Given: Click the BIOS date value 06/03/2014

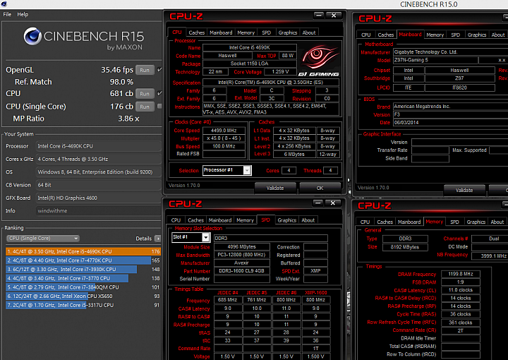Looking at the screenshot, I should click(450, 123).
